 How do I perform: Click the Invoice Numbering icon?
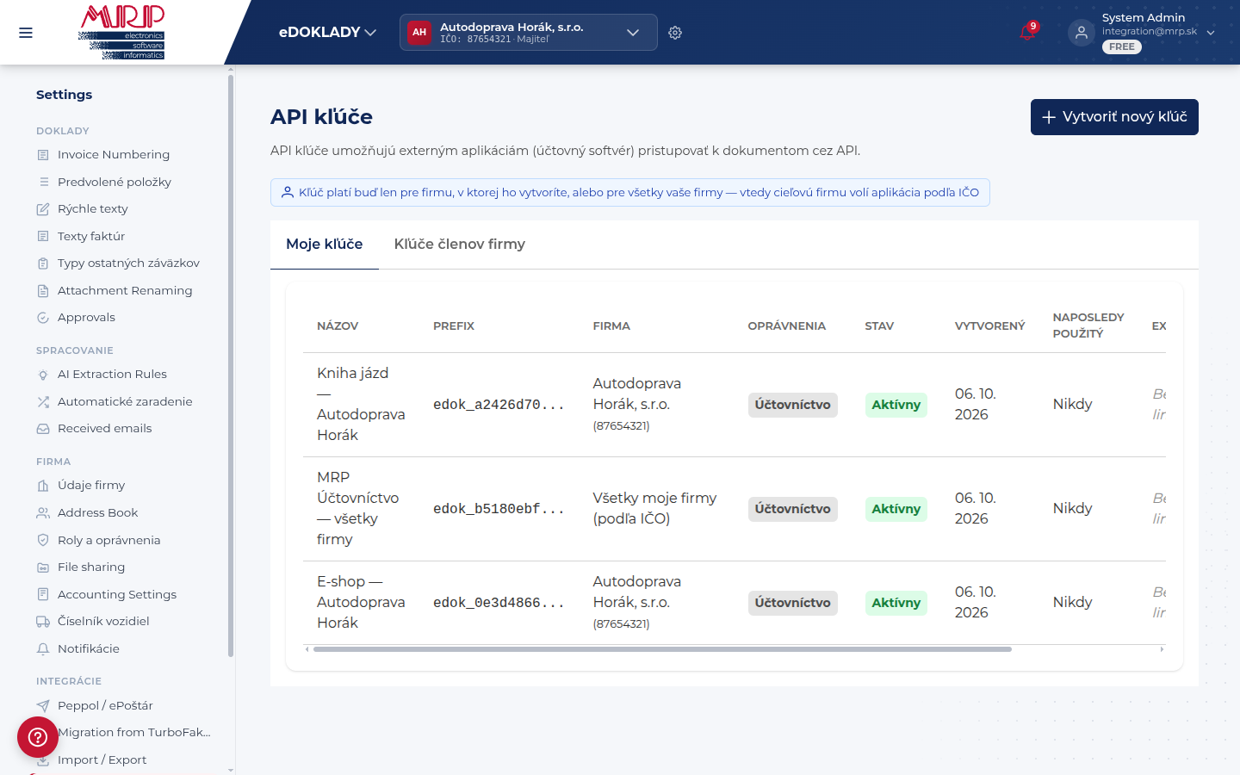click(43, 155)
